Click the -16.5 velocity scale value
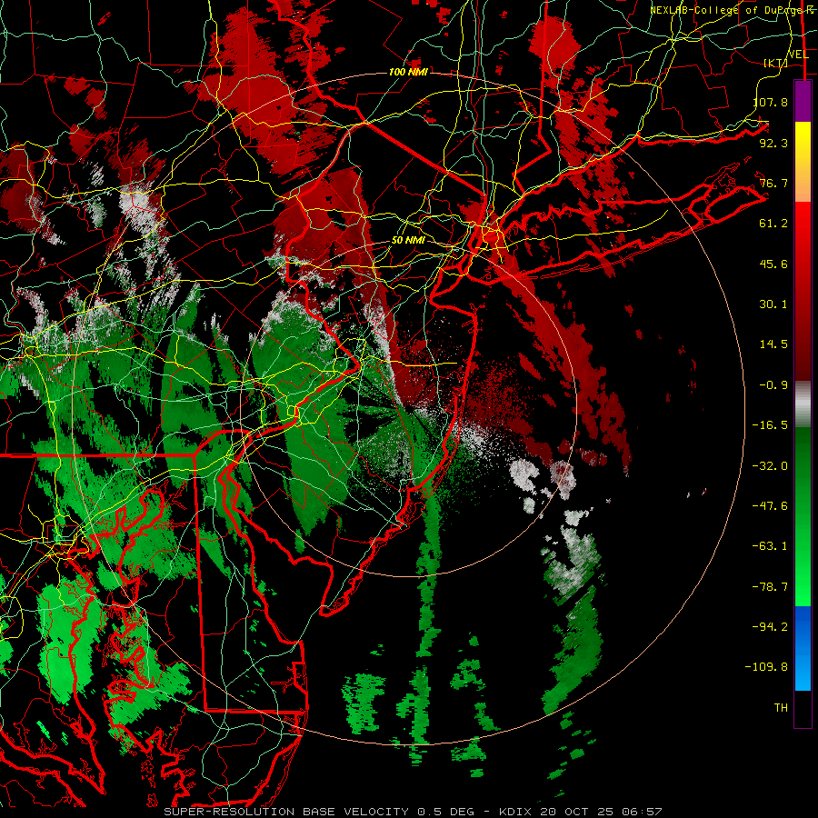Viewport: 818px width, 818px height. (770, 425)
